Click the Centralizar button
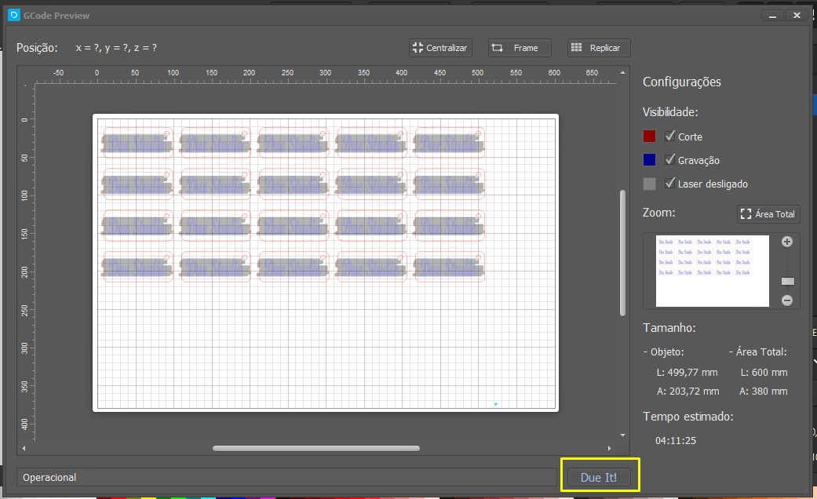The width and height of the screenshot is (817, 499). pyautogui.click(x=440, y=48)
